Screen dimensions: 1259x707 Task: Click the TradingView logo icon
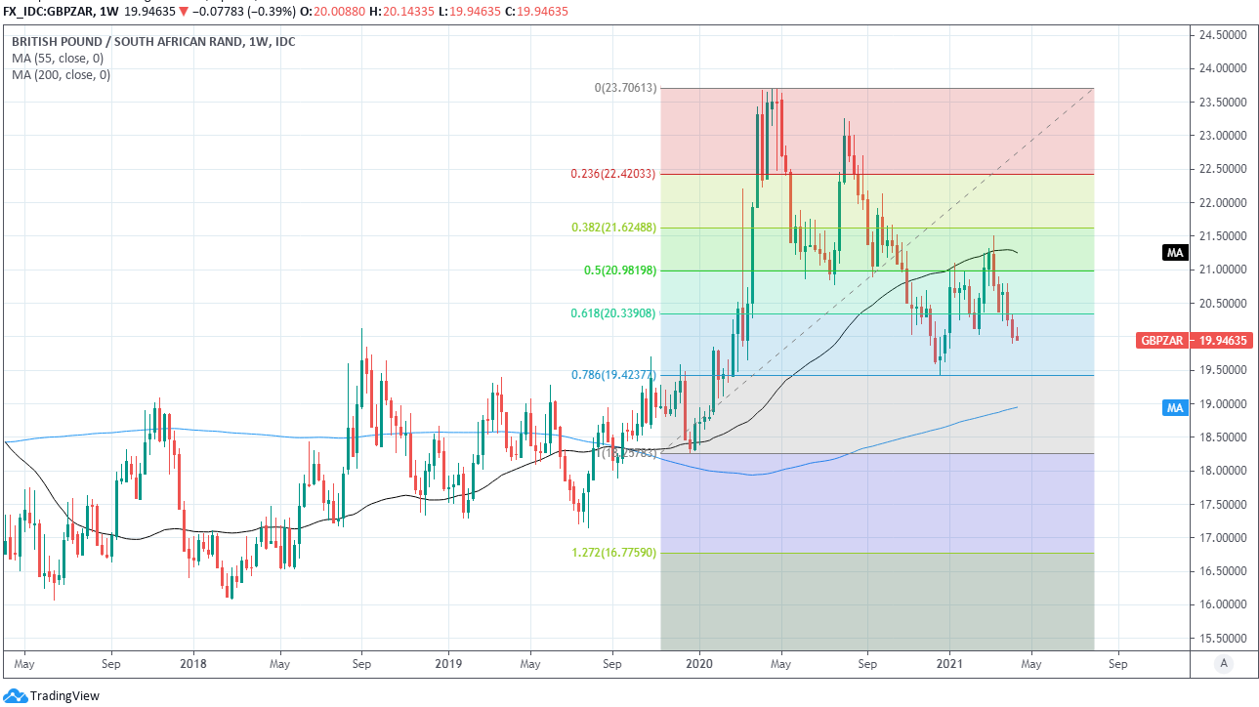pyautogui.click(x=17, y=695)
